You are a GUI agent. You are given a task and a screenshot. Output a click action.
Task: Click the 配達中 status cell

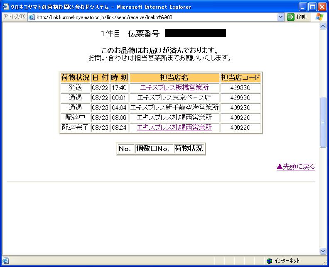click(75, 117)
